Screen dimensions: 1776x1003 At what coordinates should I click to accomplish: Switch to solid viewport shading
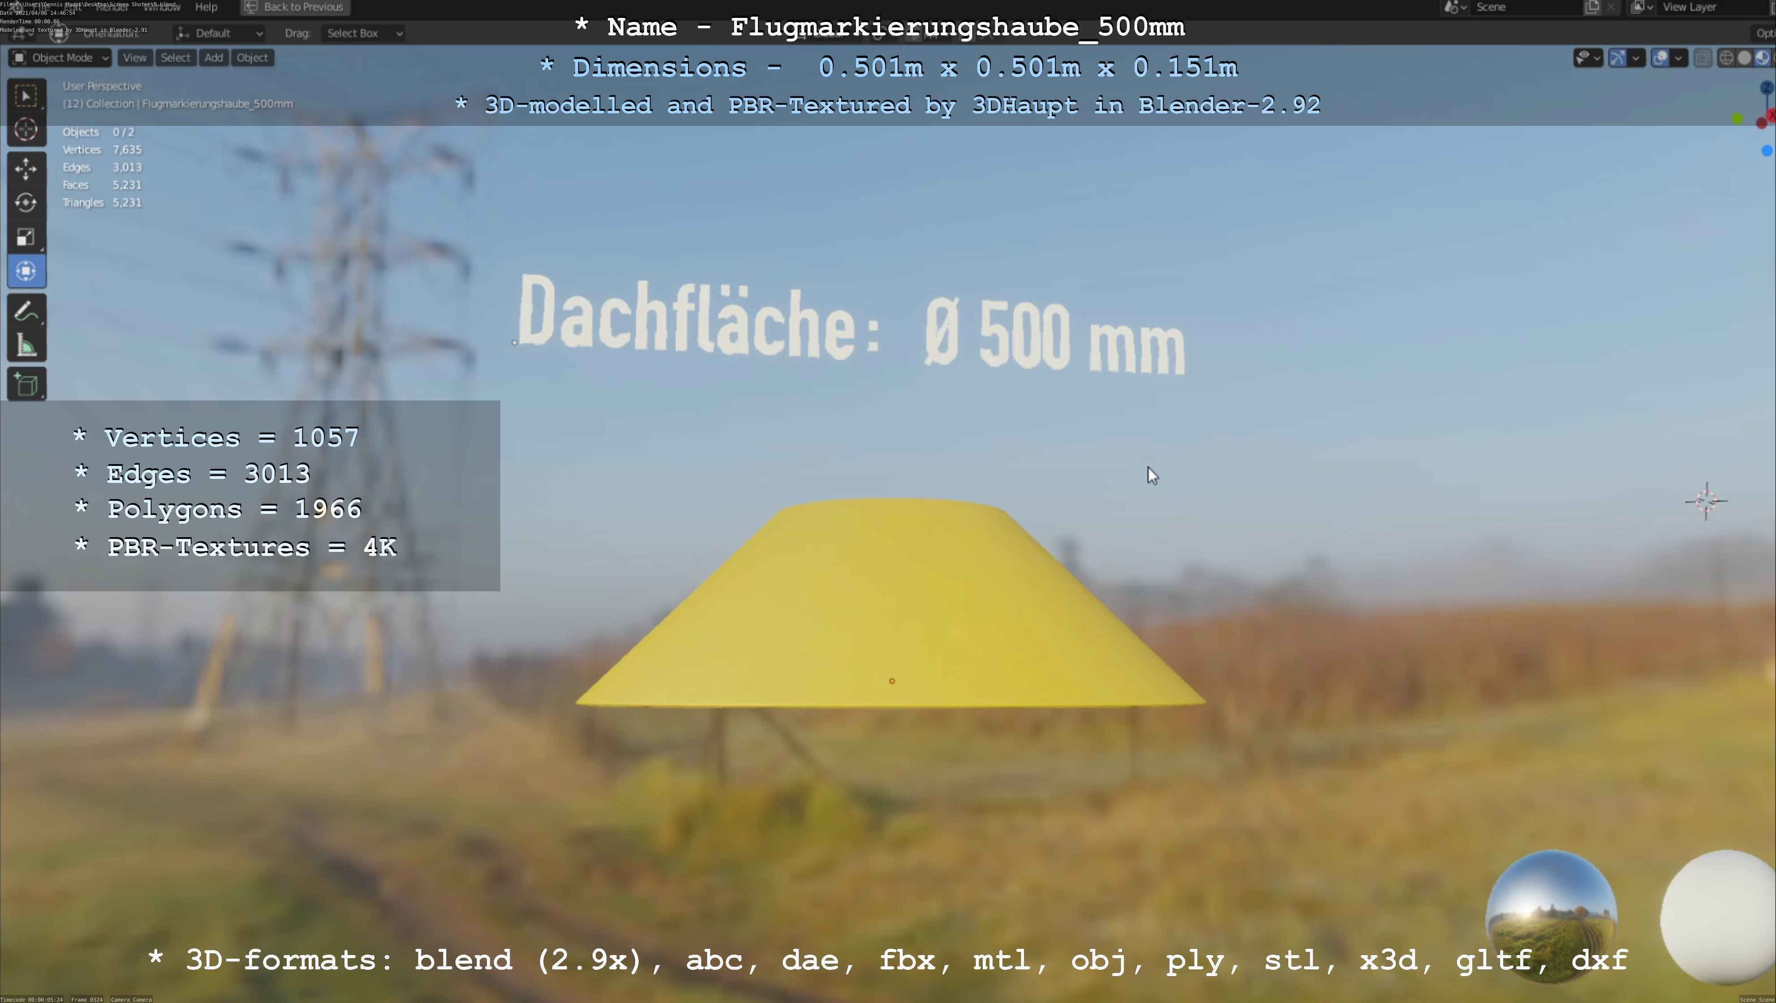[x=1744, y=58]
